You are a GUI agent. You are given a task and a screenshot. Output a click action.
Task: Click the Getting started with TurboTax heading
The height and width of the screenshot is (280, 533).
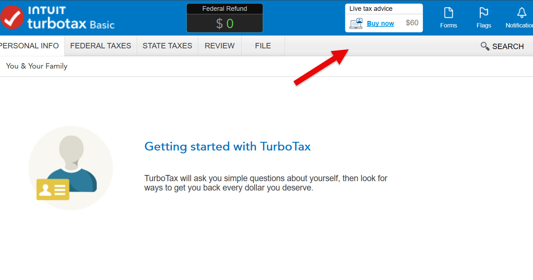(x=227, y=146)
